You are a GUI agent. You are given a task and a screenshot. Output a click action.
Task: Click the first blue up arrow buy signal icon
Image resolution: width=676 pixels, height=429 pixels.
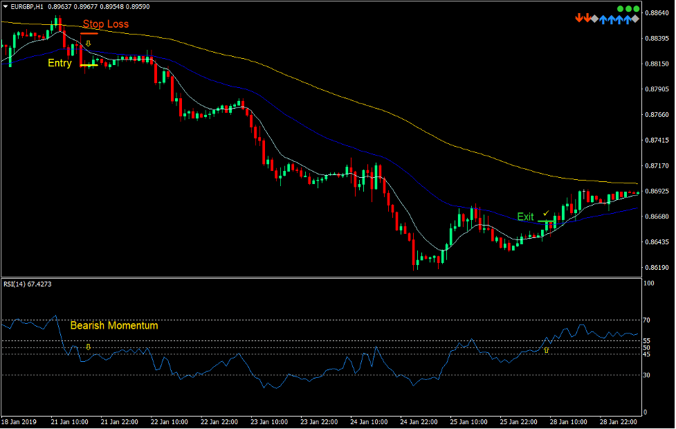(604, 19)
